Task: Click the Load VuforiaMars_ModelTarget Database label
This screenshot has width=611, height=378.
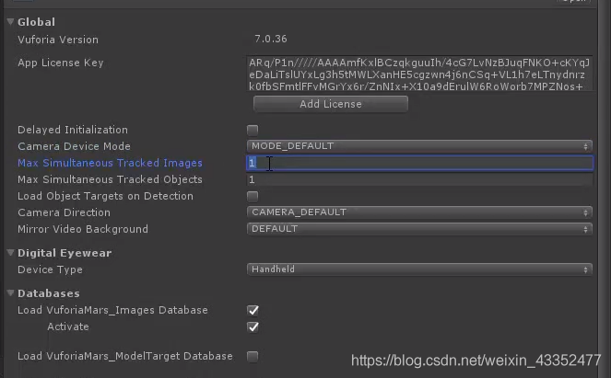Action: click(125, 356)
